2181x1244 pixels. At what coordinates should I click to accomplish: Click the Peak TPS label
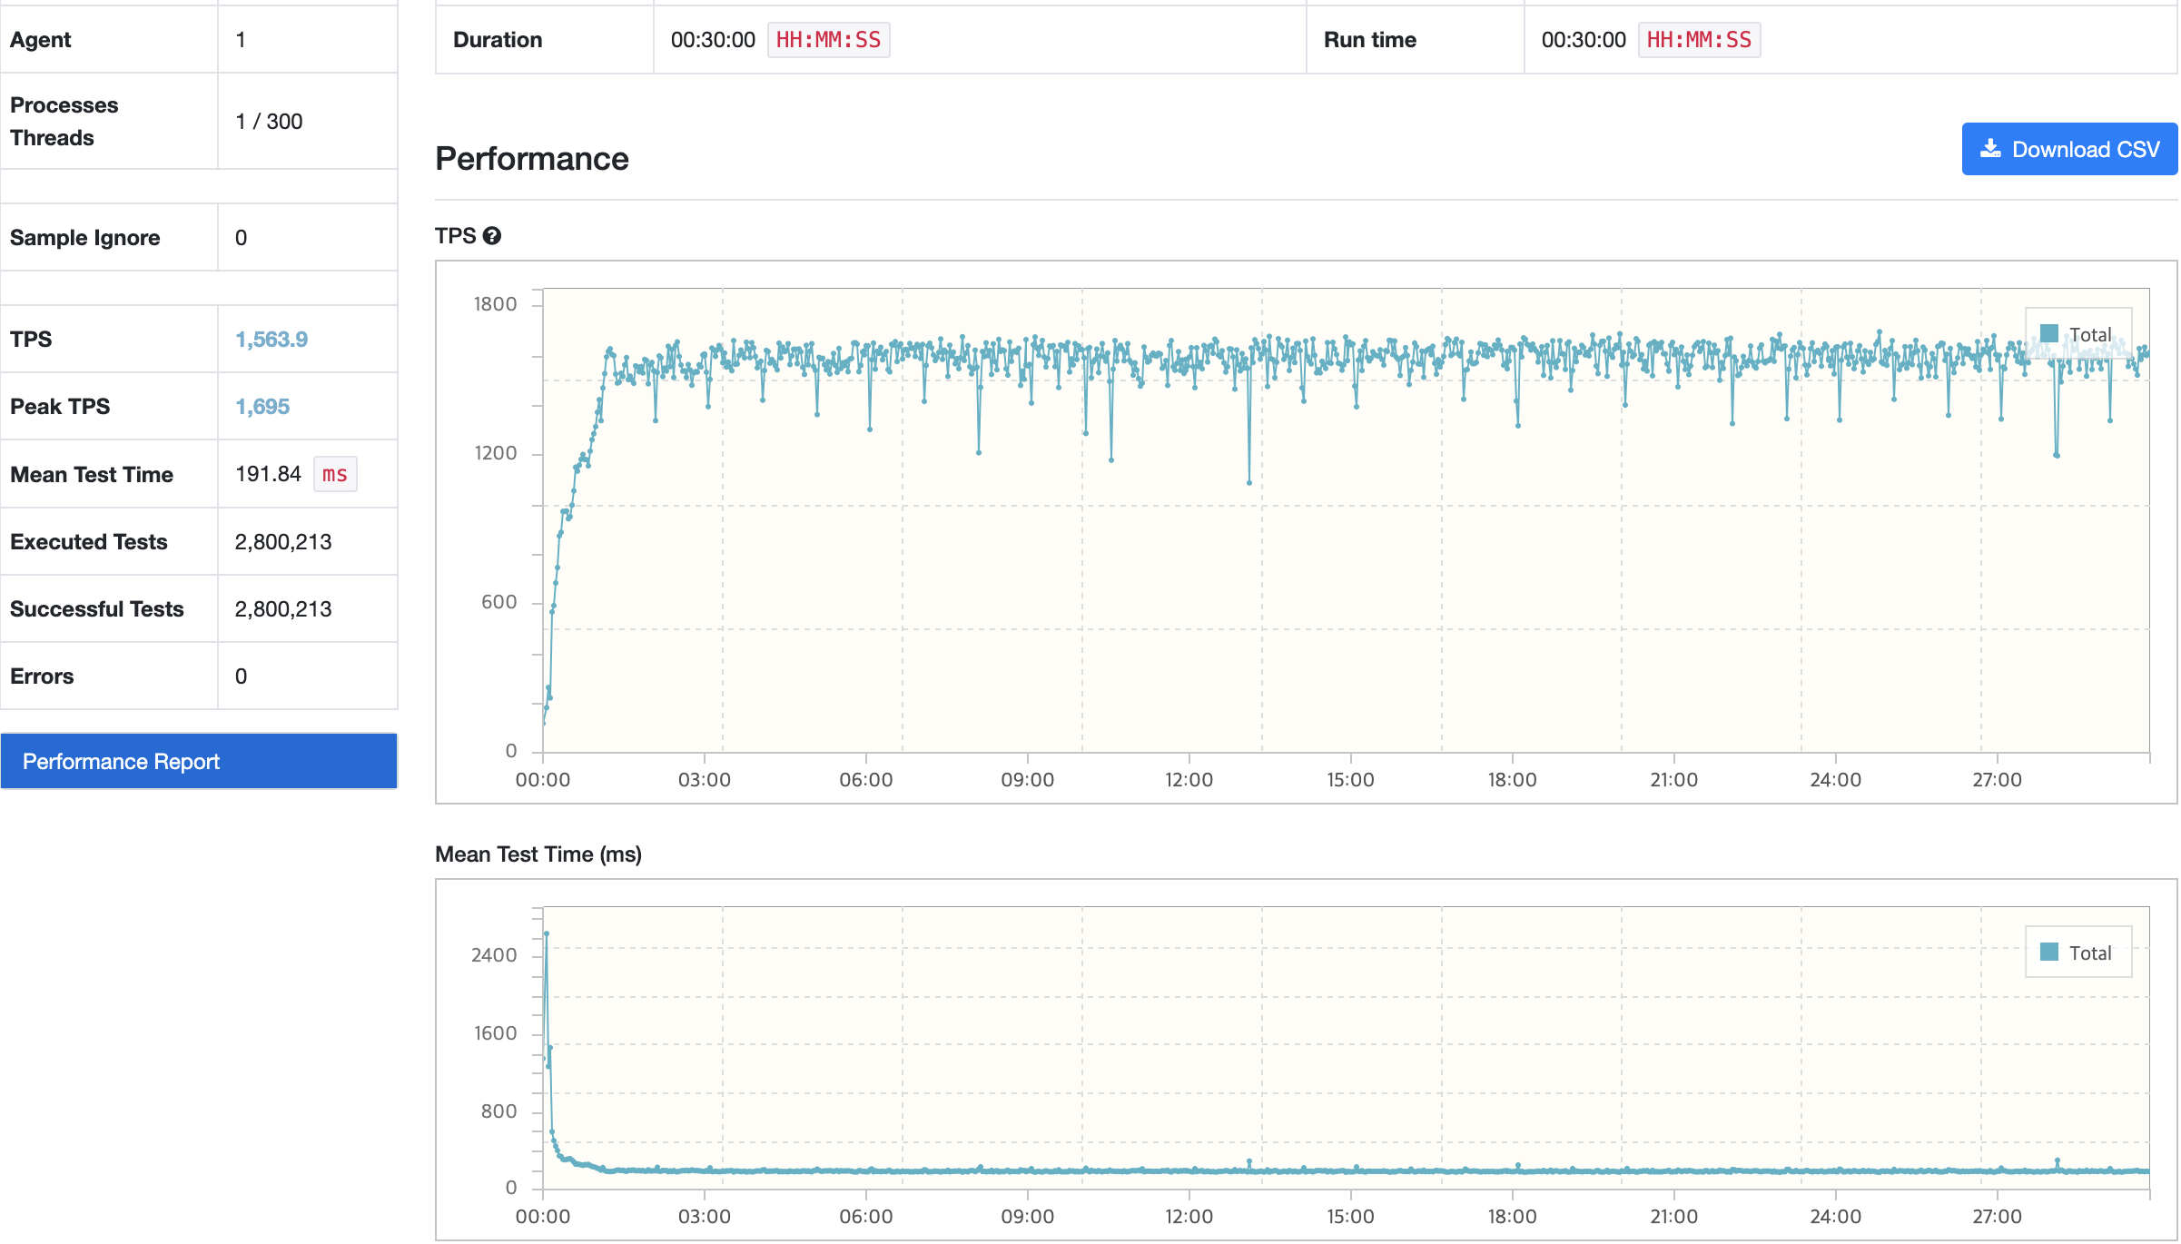(x=60, y=407)
